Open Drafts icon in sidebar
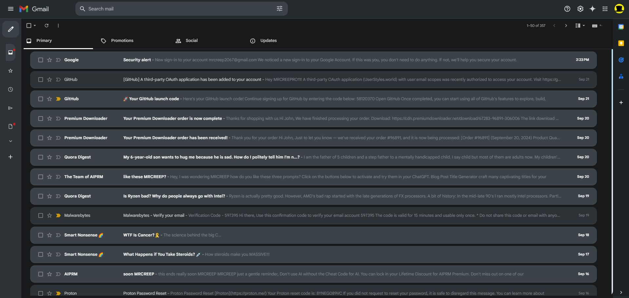This screenshot has width=629, height=298. [x=10, y=126]
